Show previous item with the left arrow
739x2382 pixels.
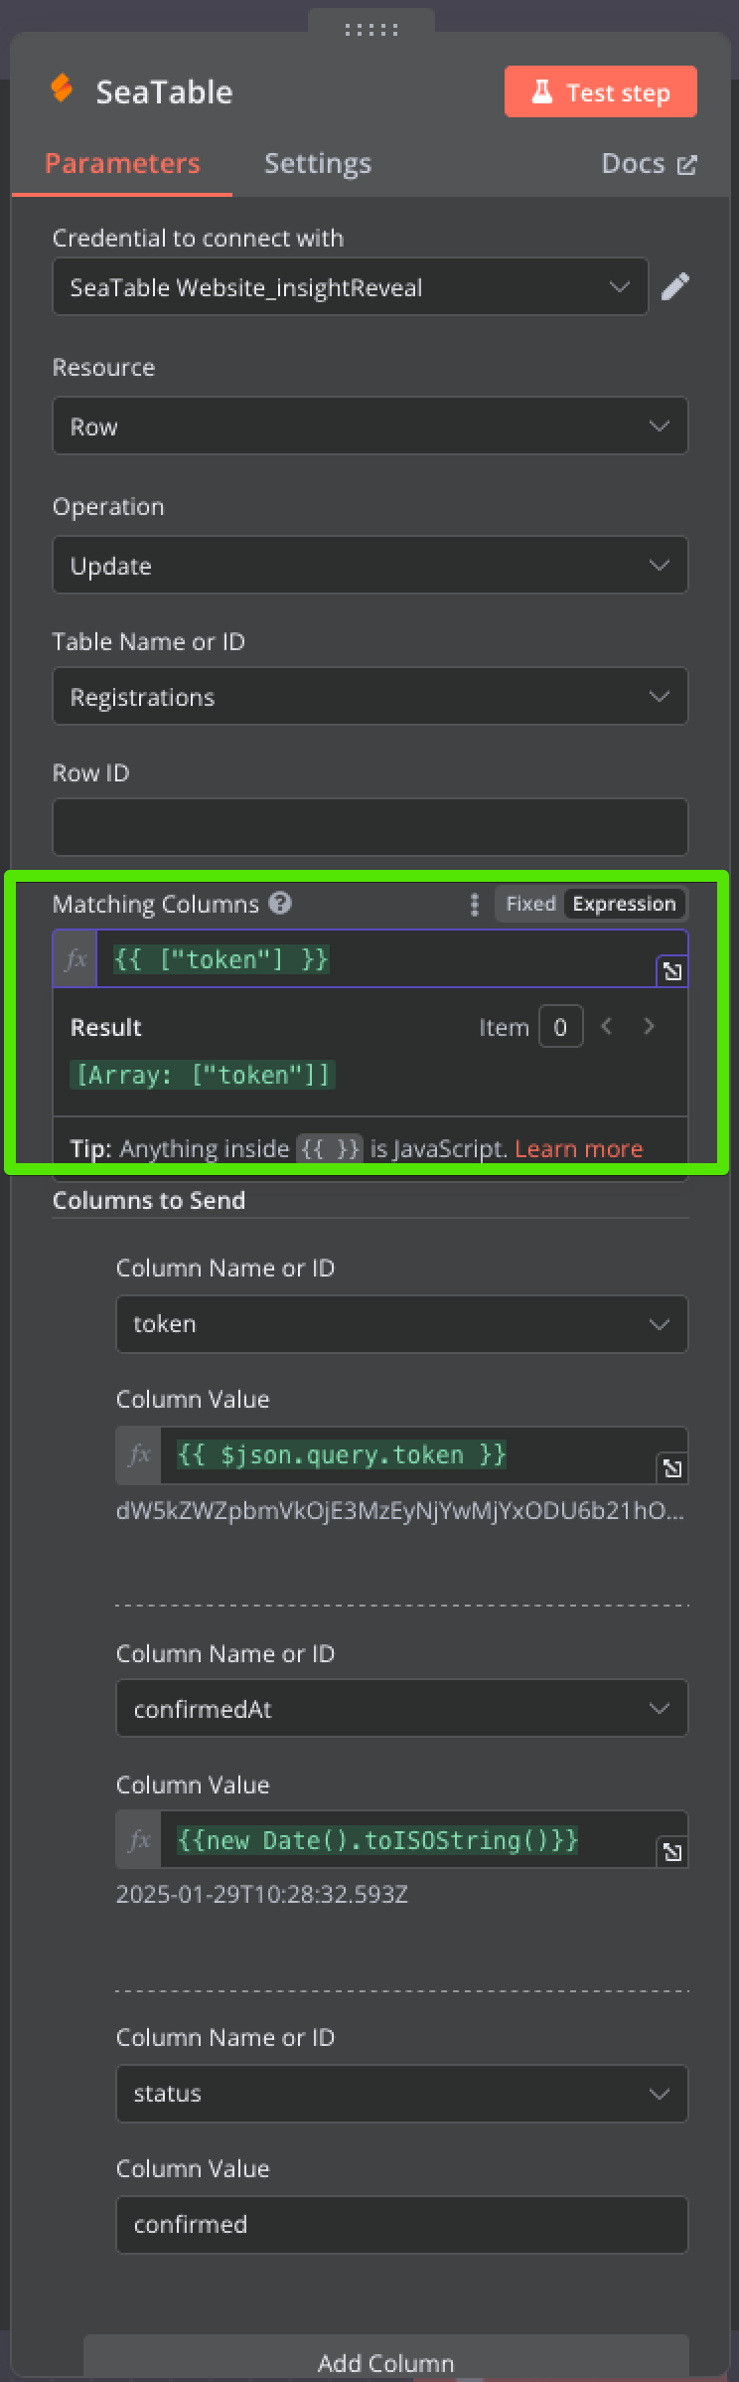pos(606,1026)
